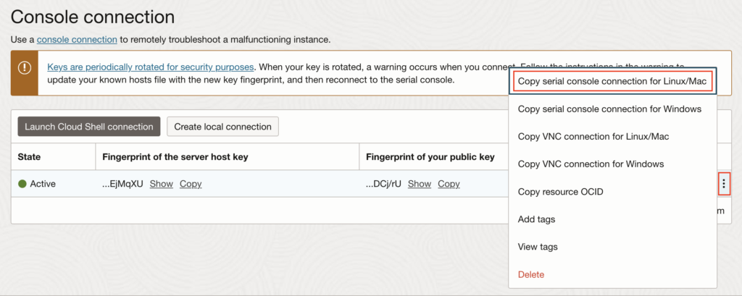Open Keys are periodically rotated link
The width and height of the screenshot is (742, 296).
point(151,67)
